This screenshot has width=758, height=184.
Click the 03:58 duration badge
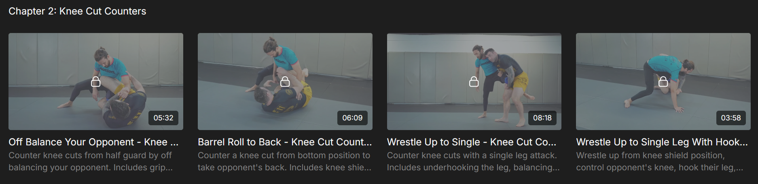pyautogui.click(x=731, y=118)
